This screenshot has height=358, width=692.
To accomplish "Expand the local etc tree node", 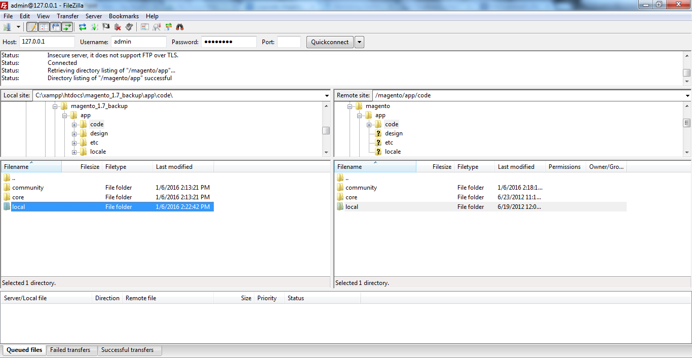I will point(74,143).
